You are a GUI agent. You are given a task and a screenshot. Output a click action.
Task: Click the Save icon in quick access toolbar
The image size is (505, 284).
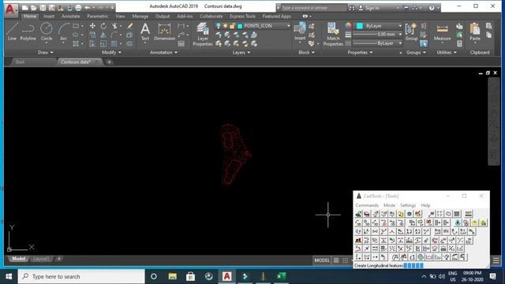point(43,7)
